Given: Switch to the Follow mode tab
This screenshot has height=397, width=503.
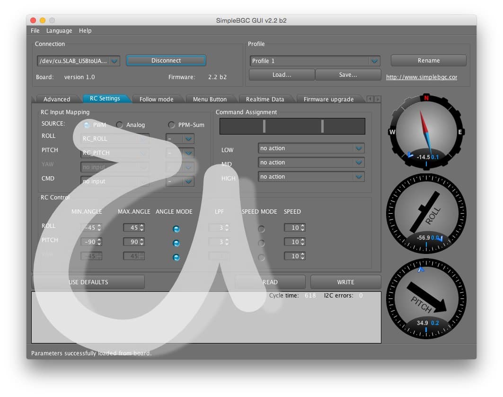Looking at the screenshot, I should click(156, 99).
